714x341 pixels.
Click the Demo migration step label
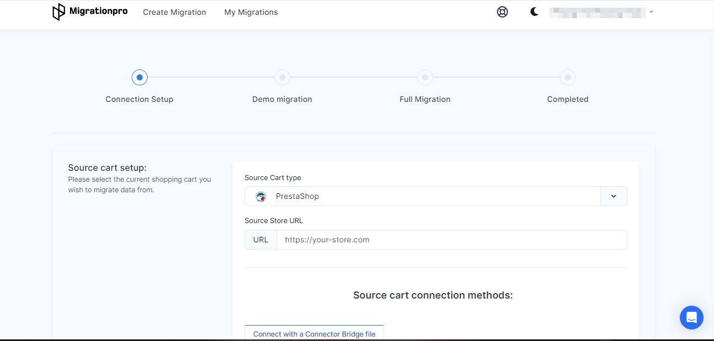point(282,99)
